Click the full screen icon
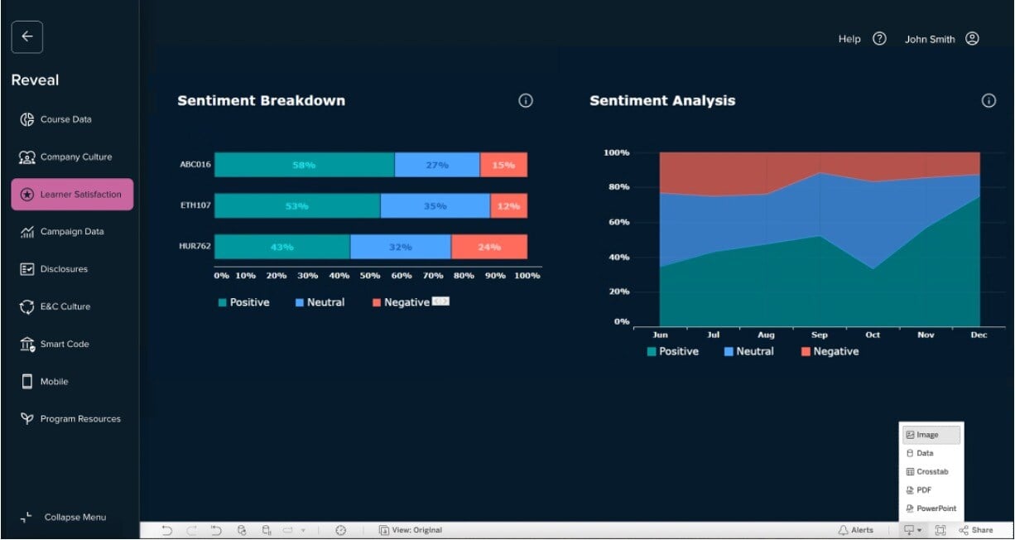 940,530
